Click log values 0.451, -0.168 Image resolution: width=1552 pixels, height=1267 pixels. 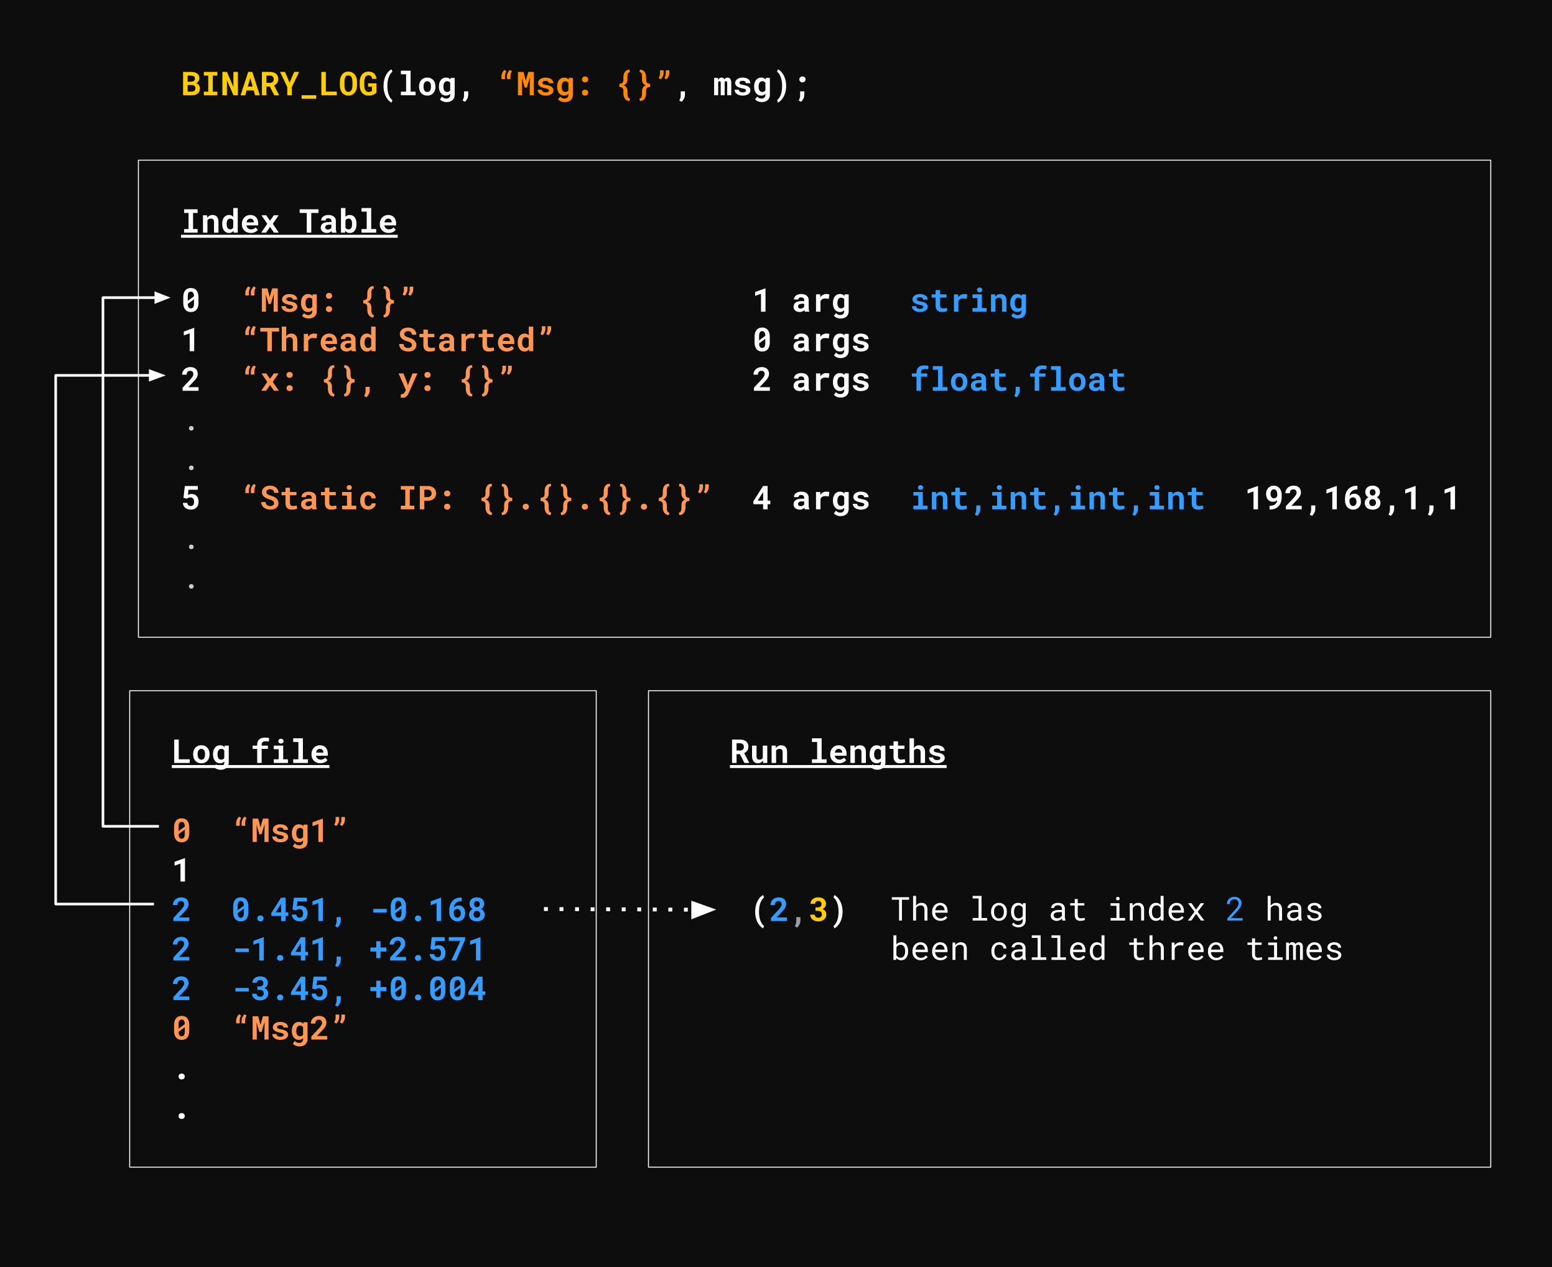[358, 910]
